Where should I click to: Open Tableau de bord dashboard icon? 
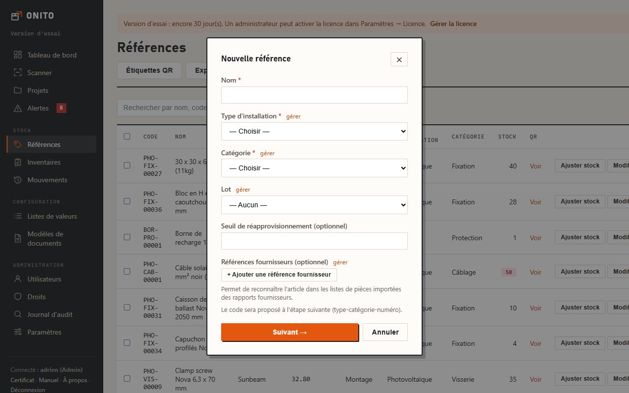pos(18,55)
